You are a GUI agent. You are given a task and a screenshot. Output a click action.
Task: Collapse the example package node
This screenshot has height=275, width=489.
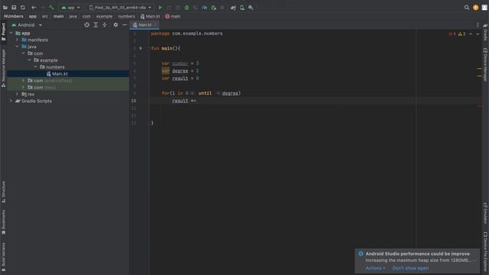click(x=29, y=60)
